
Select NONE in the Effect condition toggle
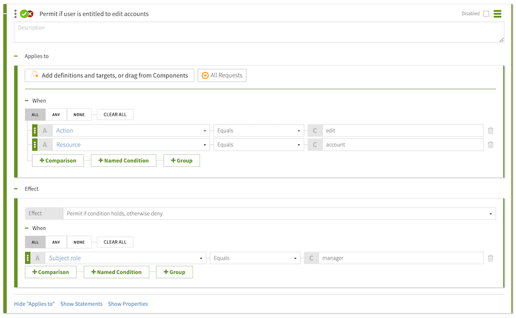(x=79, y=242)
